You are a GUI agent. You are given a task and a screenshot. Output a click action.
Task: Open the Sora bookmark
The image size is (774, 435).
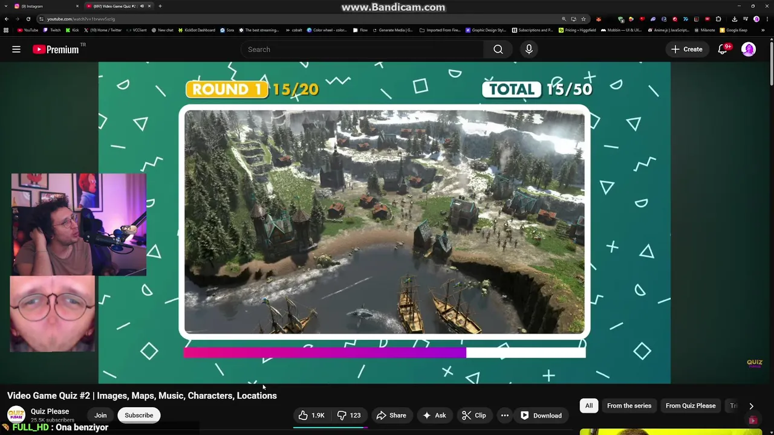click(227, 30)
